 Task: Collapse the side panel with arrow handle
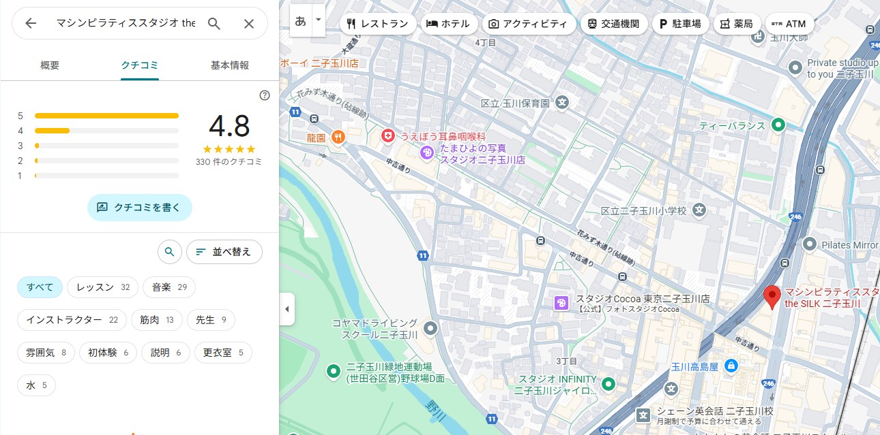click(287, 309)
